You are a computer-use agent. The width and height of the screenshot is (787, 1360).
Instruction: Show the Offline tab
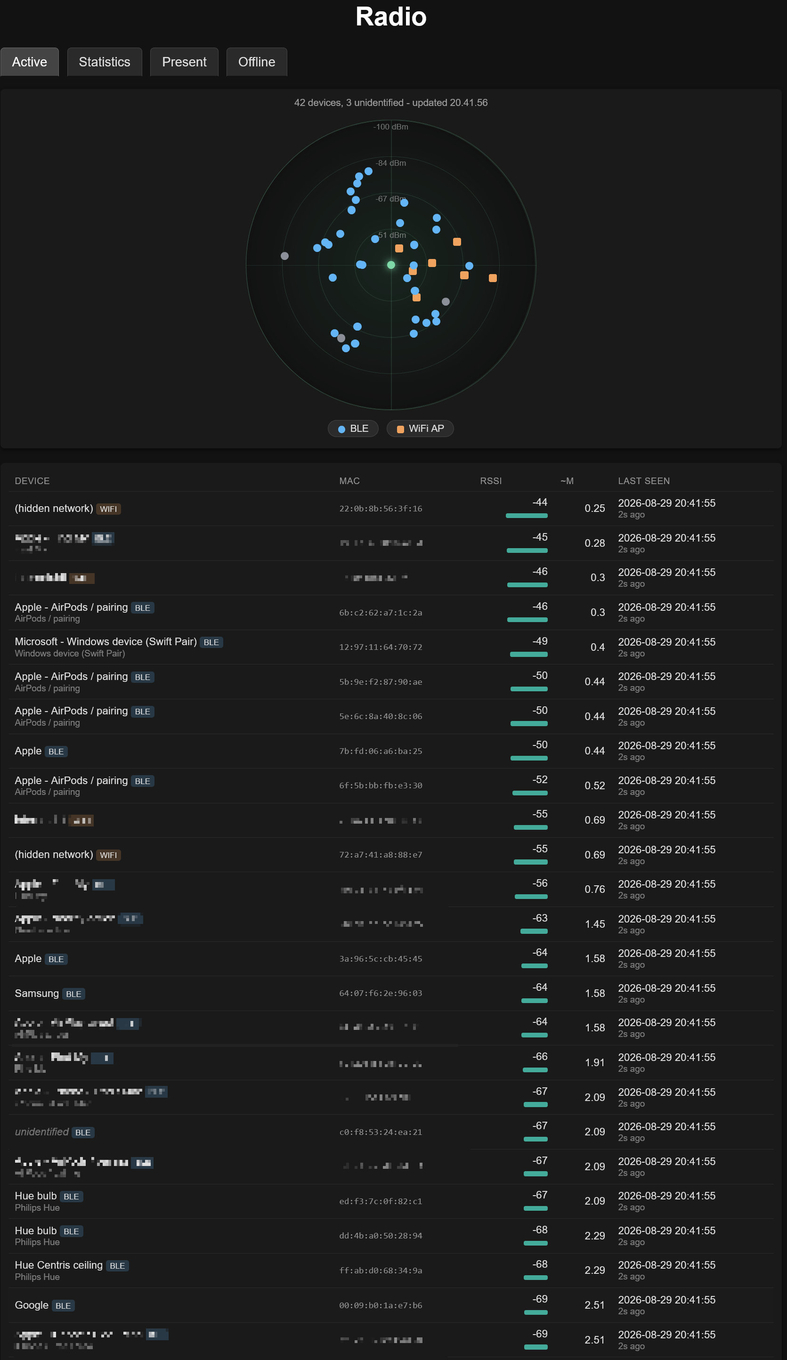(257, 62)
